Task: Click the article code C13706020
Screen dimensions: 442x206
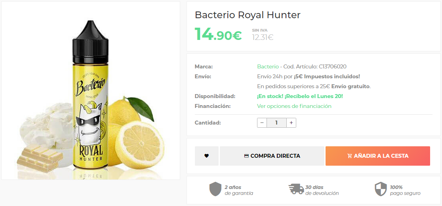Action: point(333,67)
